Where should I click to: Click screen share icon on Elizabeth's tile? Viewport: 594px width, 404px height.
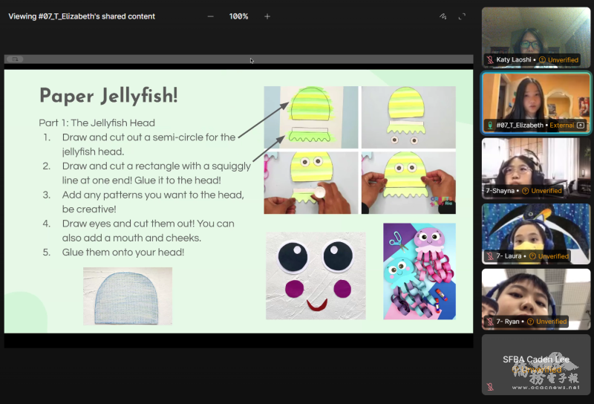coord(581,126)
